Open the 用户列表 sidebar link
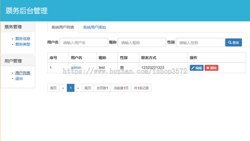Image resolution: width=250 pixels, height=141 pixels. pyautogui.click(x=23, y=73)
